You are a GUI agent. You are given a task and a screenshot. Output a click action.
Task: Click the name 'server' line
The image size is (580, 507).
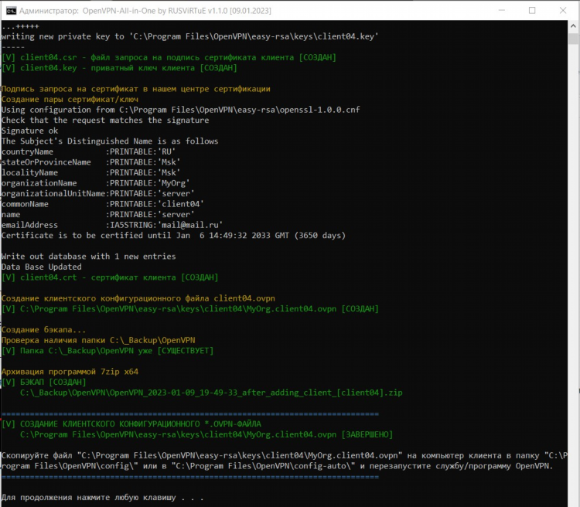coord(98,215)
